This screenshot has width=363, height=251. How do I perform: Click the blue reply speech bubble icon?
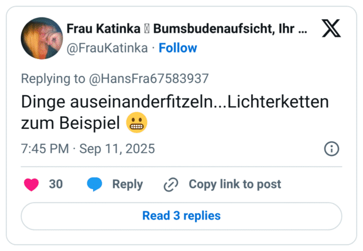click(x=94, y=184)
